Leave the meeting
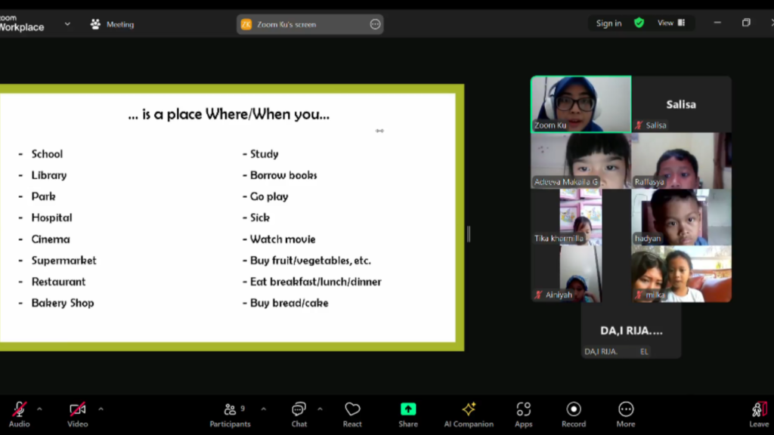The width and height of the screenshot is (774, 435). click(x=759, y=414)
